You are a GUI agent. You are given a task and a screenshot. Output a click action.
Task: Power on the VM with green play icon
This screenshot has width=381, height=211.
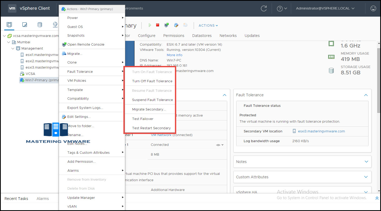[150, 25]
